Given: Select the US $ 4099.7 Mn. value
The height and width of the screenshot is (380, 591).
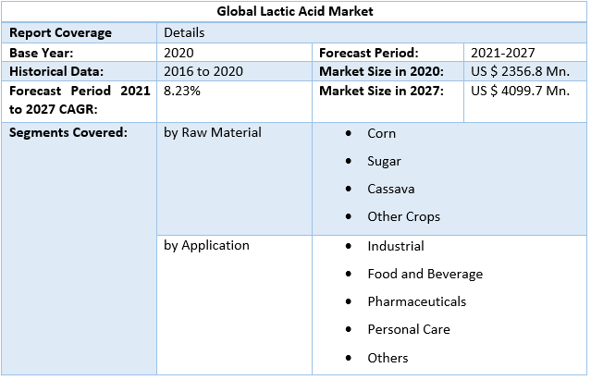Looking at the screenshot, I should point(520,91).
